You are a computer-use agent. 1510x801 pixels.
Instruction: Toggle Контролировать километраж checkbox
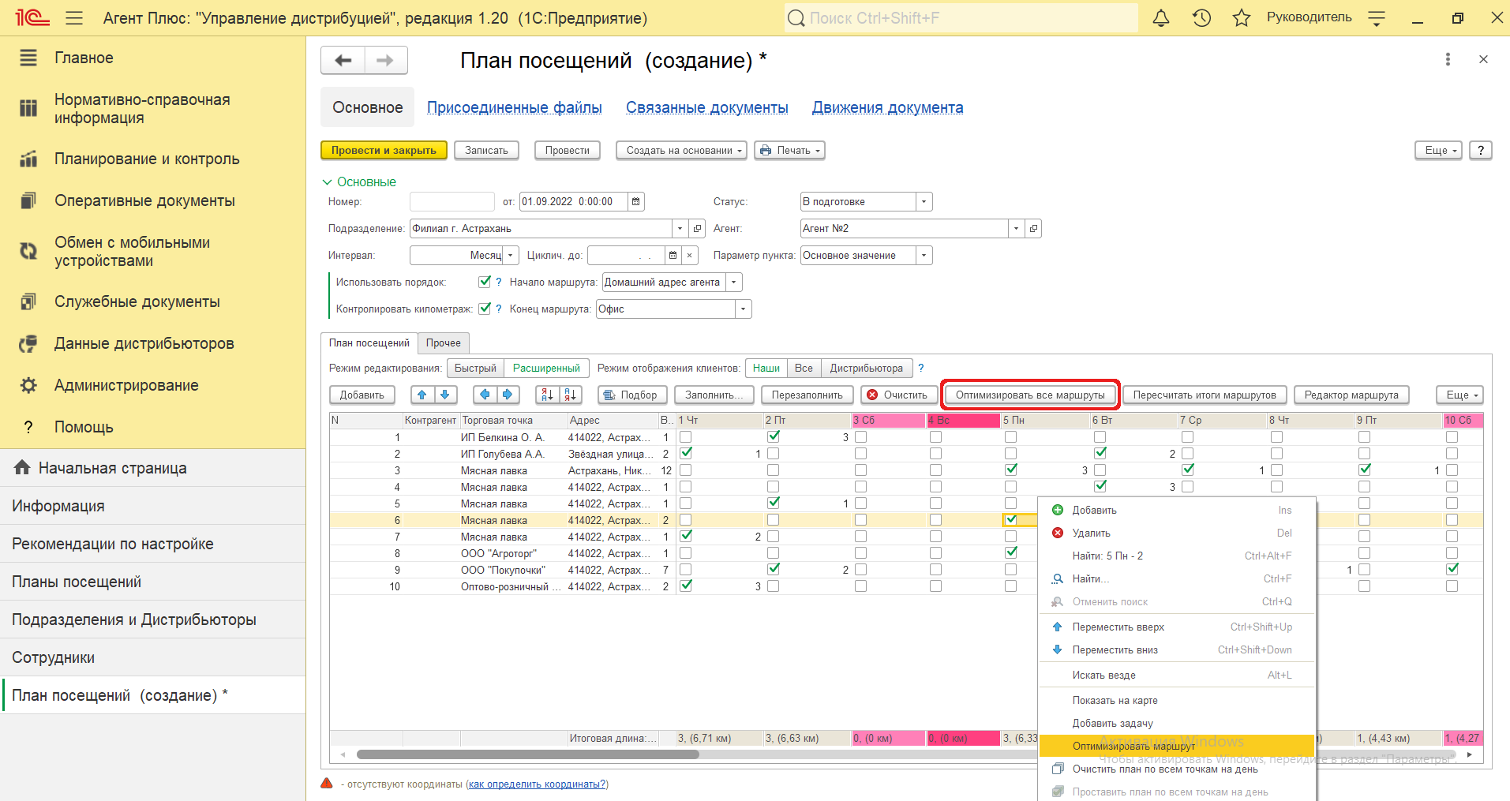click(485, 309)
